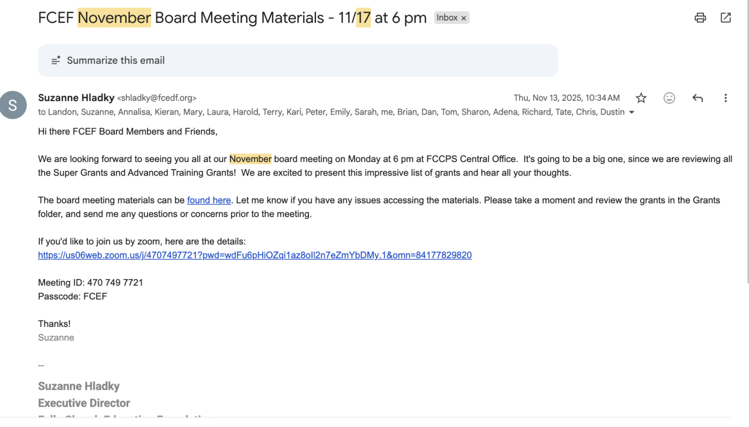The width and height of the screenshot is (749, 427).
Task: Click the email timestamp Thu, Nov 13, 2025
Action: [x=566, y=98]
